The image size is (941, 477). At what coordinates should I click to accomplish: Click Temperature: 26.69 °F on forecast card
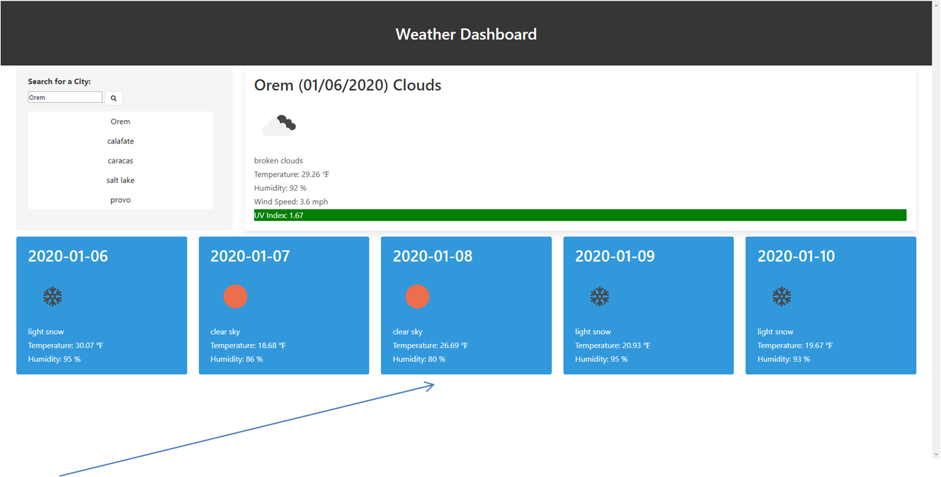tap(430, 346)
